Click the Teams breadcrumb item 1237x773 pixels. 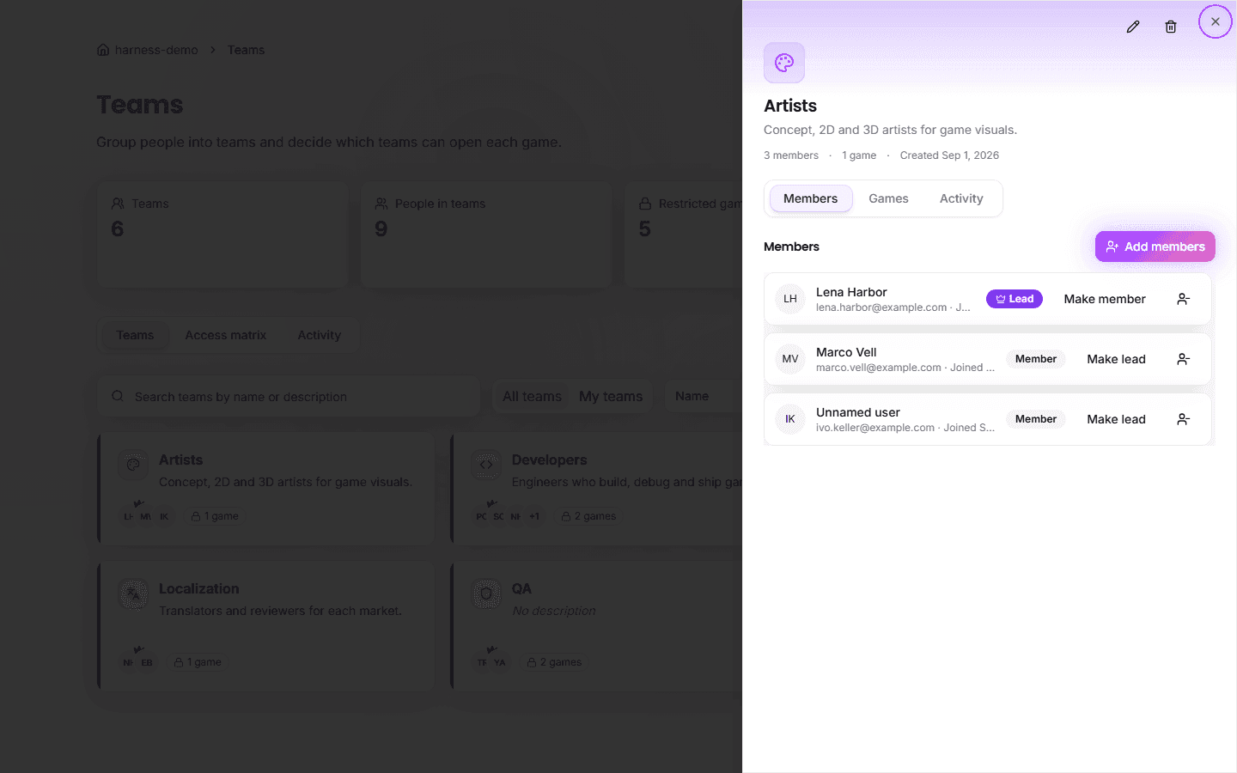click(x=246, y=50)
